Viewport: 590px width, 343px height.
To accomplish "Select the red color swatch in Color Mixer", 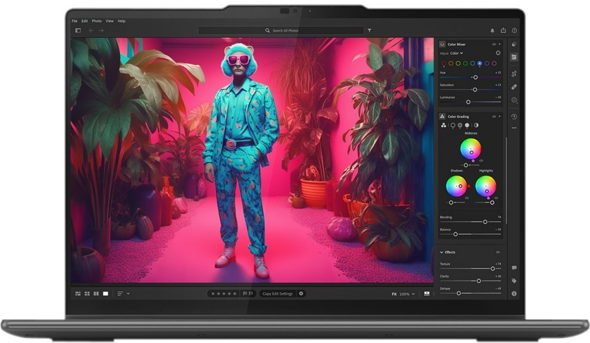I will (444, 63).
